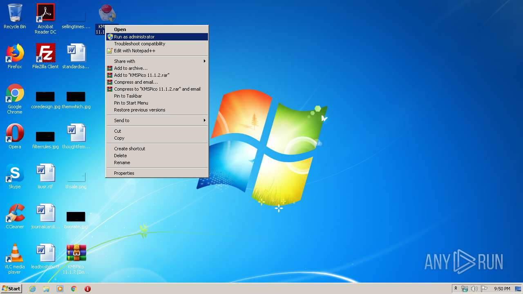Select the Google Chrome desktop shortcut

(15, 99)
